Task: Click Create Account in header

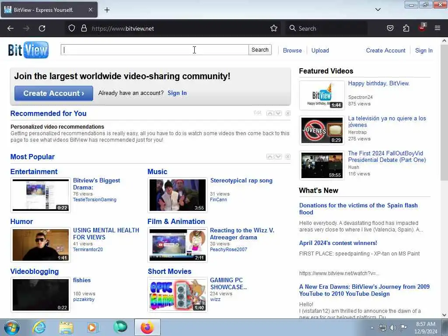Action: pos(386,50)
